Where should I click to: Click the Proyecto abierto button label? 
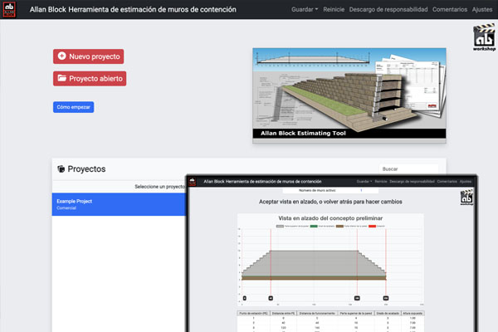(x=95, y=79)
